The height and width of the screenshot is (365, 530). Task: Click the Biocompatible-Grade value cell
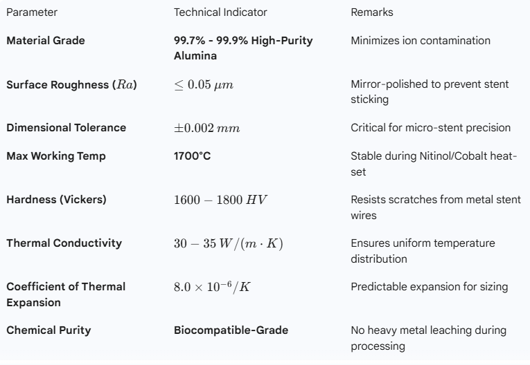231,330
